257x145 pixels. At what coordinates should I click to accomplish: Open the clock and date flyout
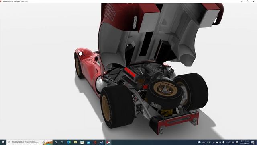(244, 142)
